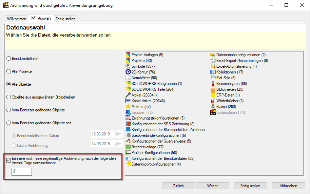Select Vom Benutzer geänderte Objekte seit
The width and height of the screenshot is (310, 194).
[9, 123]
